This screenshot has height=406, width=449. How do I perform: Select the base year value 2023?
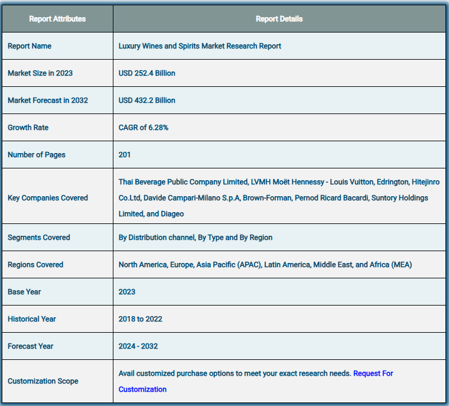(x=127, y=292)
